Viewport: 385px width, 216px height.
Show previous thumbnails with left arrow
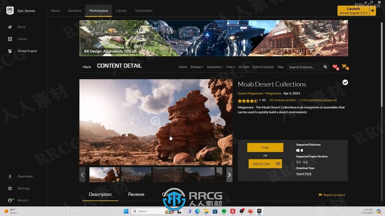click(x=82, y=175)
